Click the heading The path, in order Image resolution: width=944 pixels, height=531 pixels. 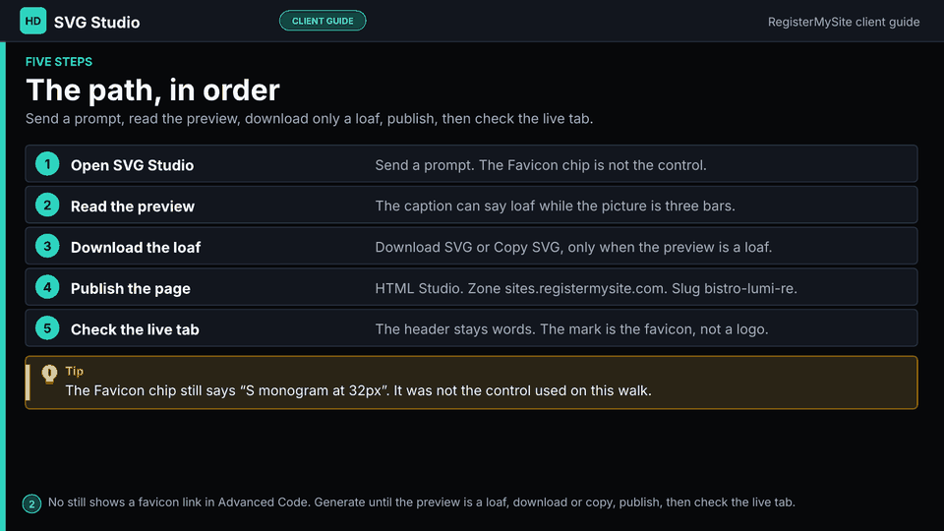(x=153, y=90)
